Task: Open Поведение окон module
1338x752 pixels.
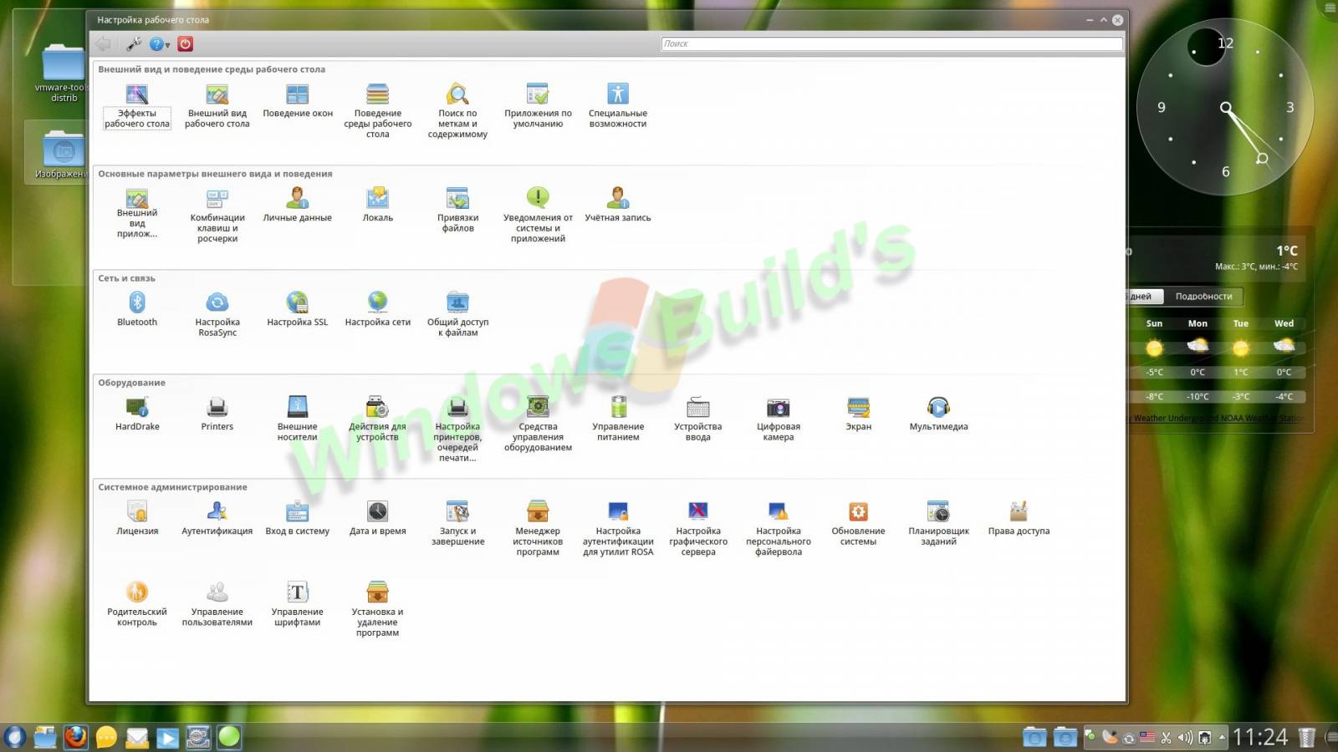Action: pos(298,101)
